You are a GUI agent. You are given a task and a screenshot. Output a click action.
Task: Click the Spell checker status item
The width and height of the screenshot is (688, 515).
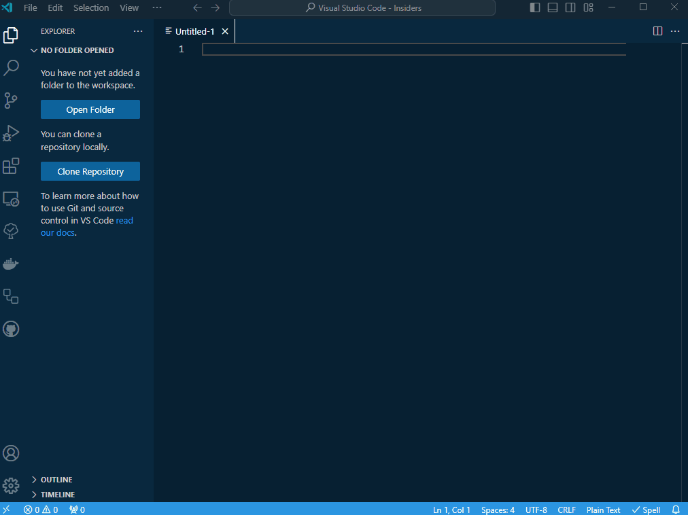(x=646, y=510)
